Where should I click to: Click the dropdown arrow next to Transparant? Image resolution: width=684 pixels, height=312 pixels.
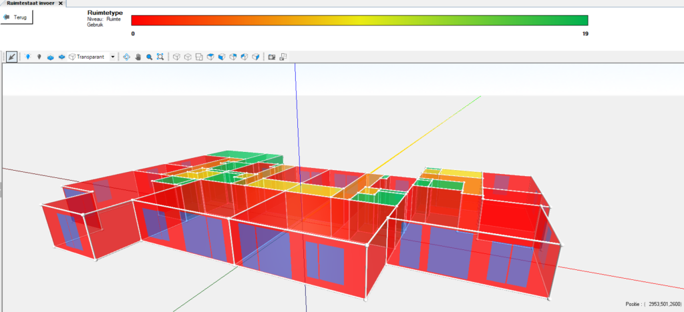click(x=113, y=57)
